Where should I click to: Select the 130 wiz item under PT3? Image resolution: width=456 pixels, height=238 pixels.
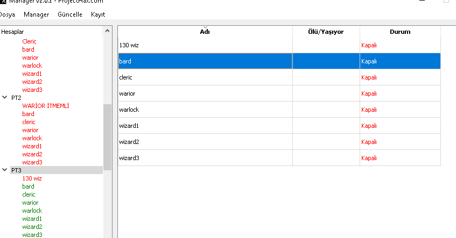click(x=32, y=178)
